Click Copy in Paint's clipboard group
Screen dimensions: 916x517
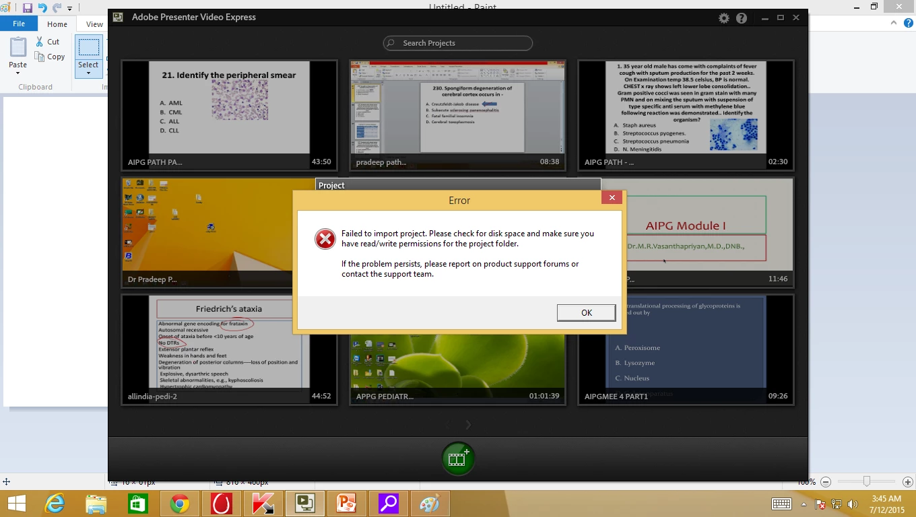[49, 57]
